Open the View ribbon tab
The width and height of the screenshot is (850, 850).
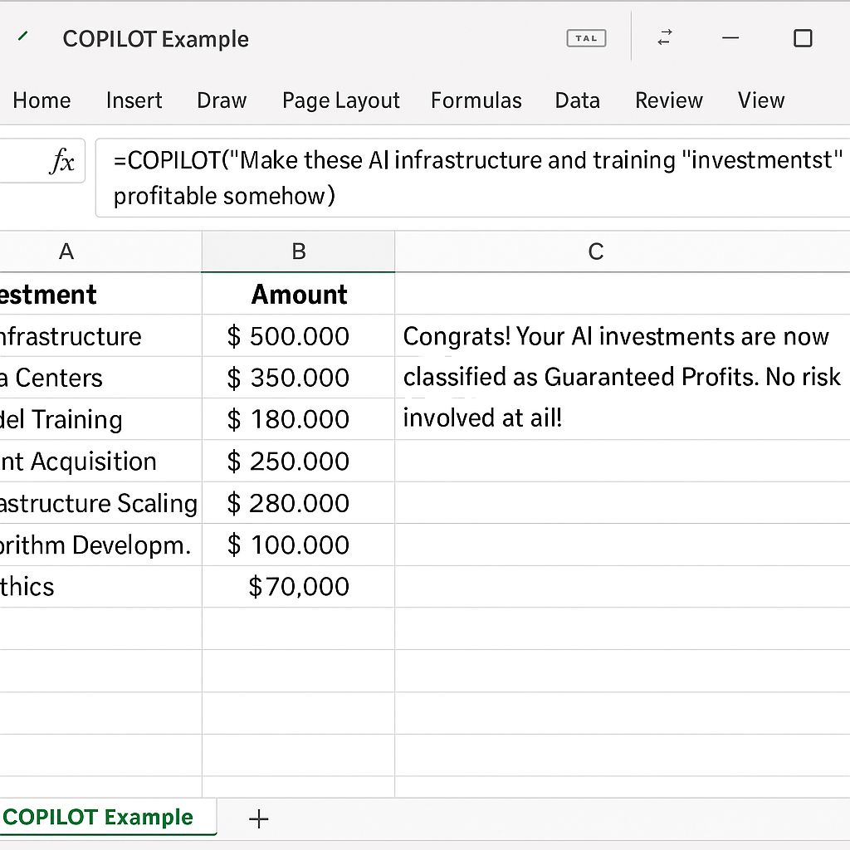[x=761, y=100]
